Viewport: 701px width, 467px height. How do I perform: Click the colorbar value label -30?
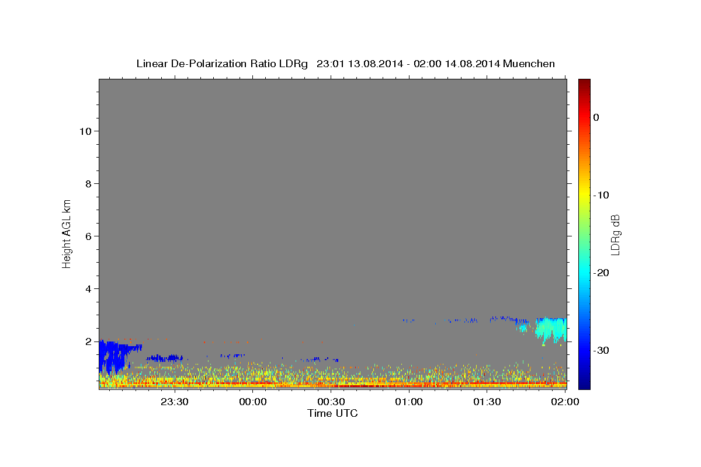[602, 350]
